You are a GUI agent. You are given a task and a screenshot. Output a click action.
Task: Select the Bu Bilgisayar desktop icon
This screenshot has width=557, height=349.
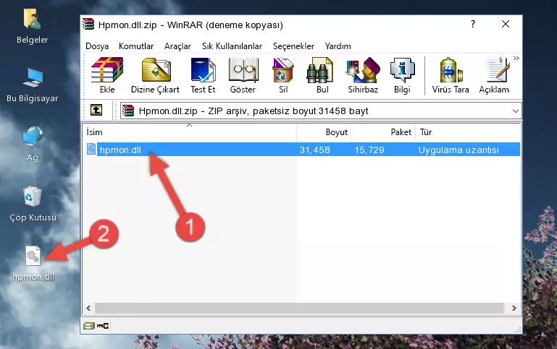point(33,85)
